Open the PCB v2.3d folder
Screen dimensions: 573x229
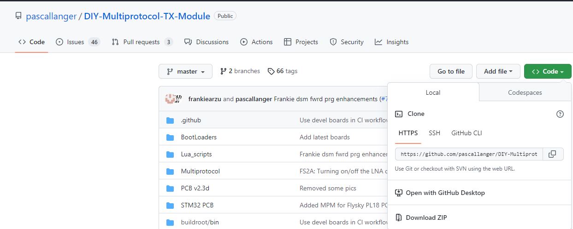[x=195, y=188]
